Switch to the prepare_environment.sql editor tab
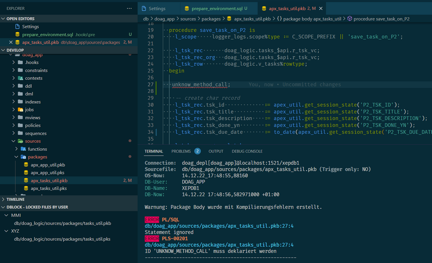This screenshot has width=432, height=263. [x=216, y=8]
